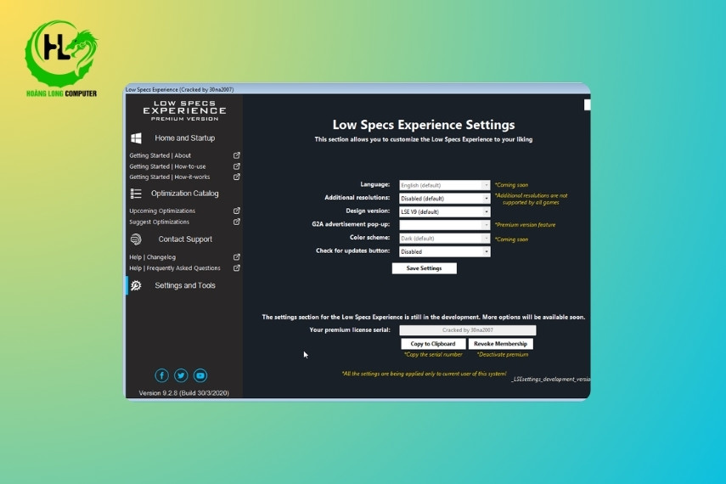Click external link icon beside Help Changelog
Image resolution: width=726 pixels, height=484 pixels.
click(237, 257)
